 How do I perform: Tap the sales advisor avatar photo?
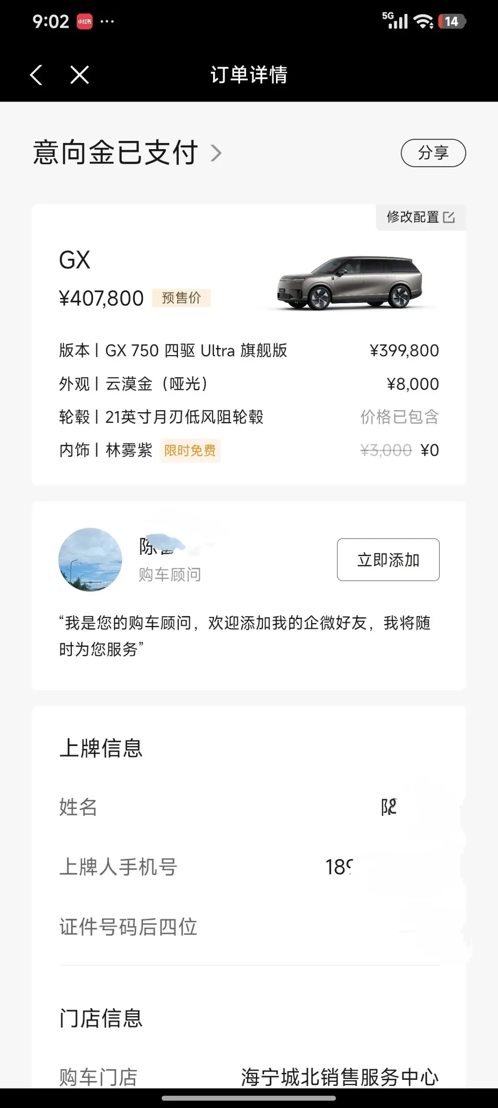90,559
